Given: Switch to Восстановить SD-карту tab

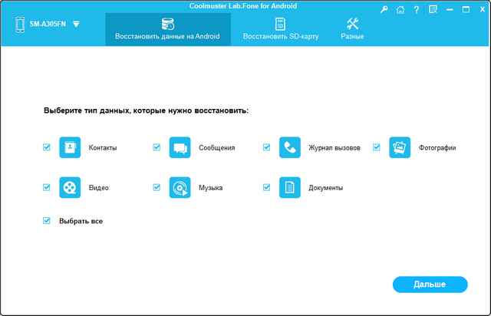Looking at the screenshot, I should (x=280, y=28).
